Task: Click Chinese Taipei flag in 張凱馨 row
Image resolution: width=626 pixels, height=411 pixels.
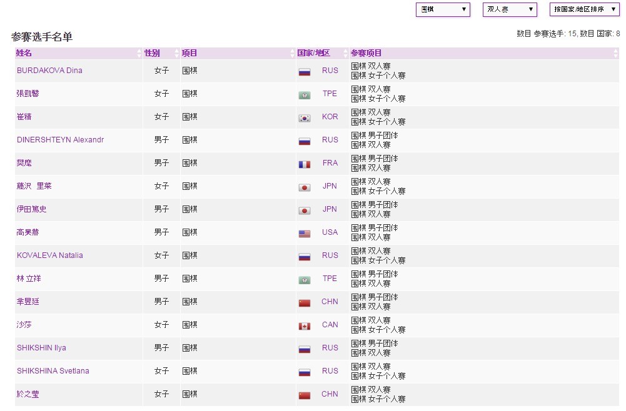Action: coord(305,96)
